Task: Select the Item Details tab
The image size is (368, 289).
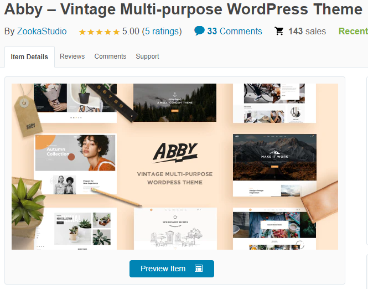Action: (x=29, y=57)
